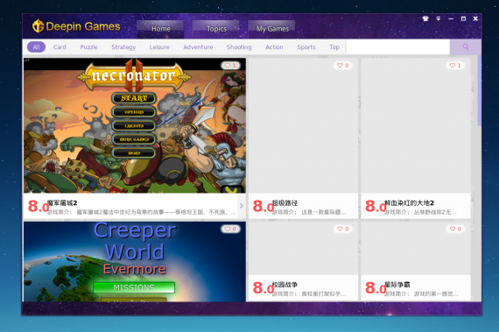499x332 pixels.
Task: Switch to the Topics tab
Action: point(216,29)
